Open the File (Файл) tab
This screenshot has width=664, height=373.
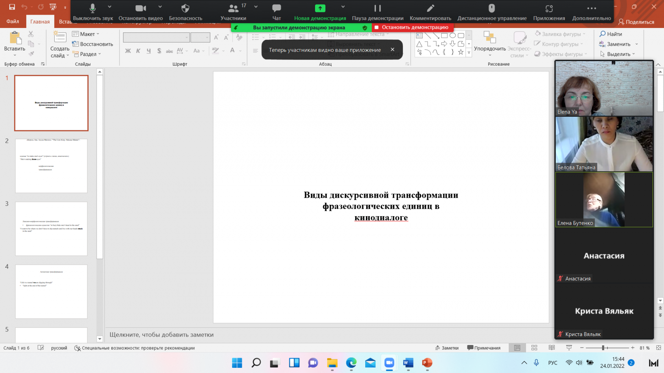(13, 21)
